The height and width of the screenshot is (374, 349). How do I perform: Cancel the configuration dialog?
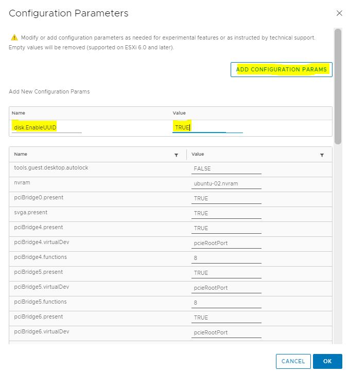tap(293, 361)
